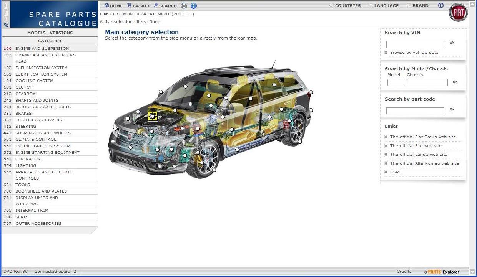Open 501 CLIMATE CONTROL category

tap(50, 140)
